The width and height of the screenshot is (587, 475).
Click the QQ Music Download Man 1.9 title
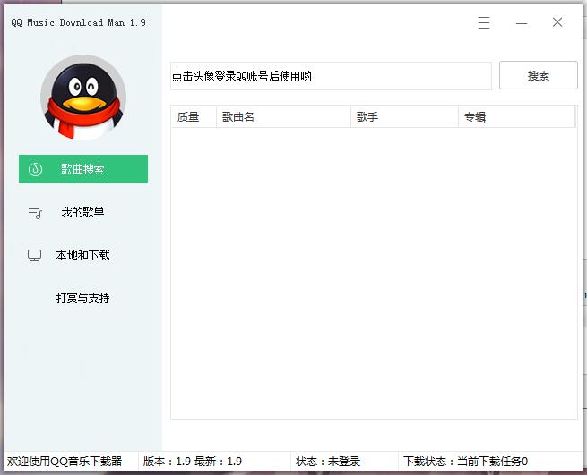point(78,22)
